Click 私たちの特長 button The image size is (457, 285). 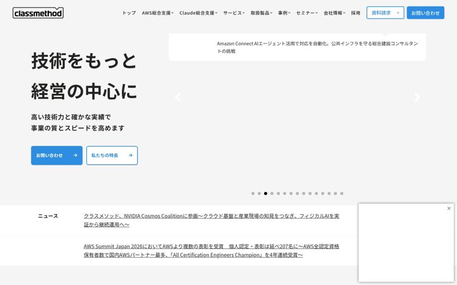pyautogui.click(x=112, y=155)
